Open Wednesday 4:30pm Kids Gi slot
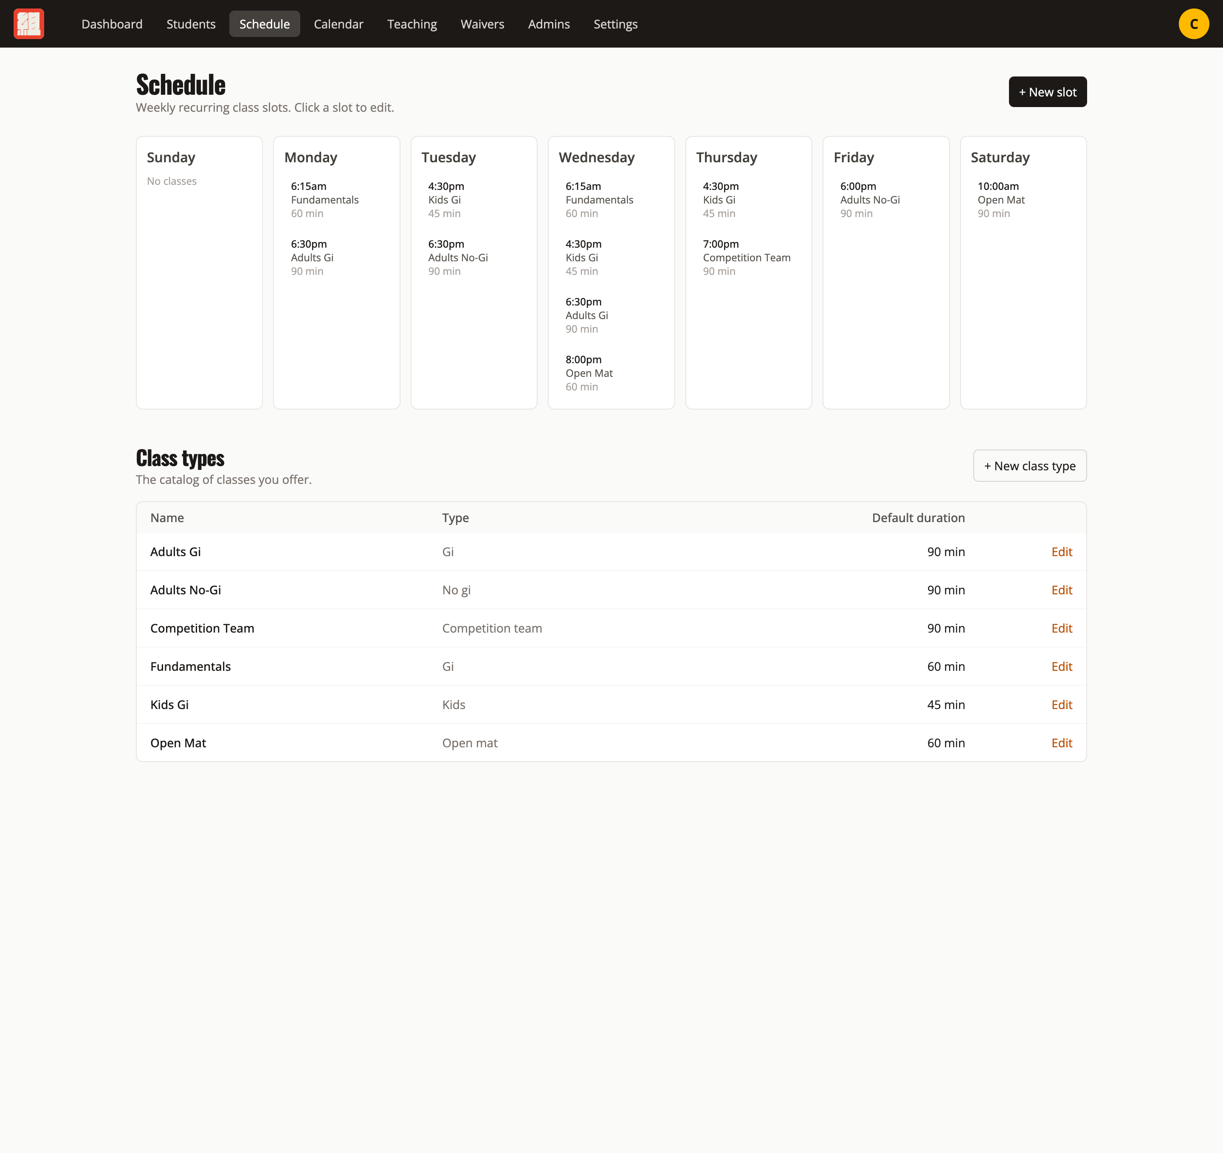Viewport: 1223px width, 1153px height. tap(611, 257)
